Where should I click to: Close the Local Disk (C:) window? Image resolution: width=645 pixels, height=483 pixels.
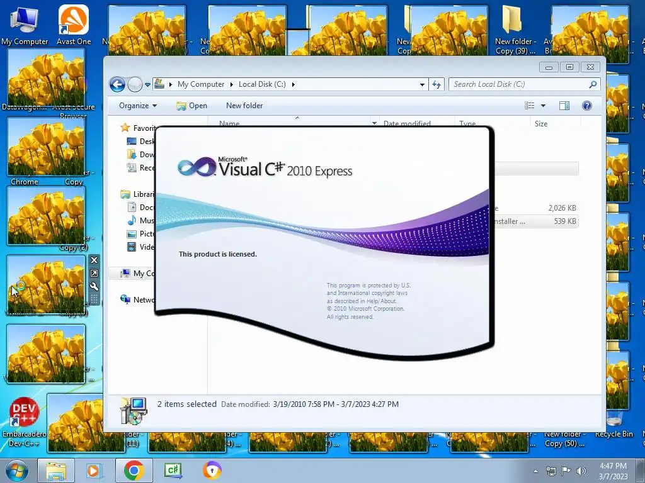[x=591, y=67]
